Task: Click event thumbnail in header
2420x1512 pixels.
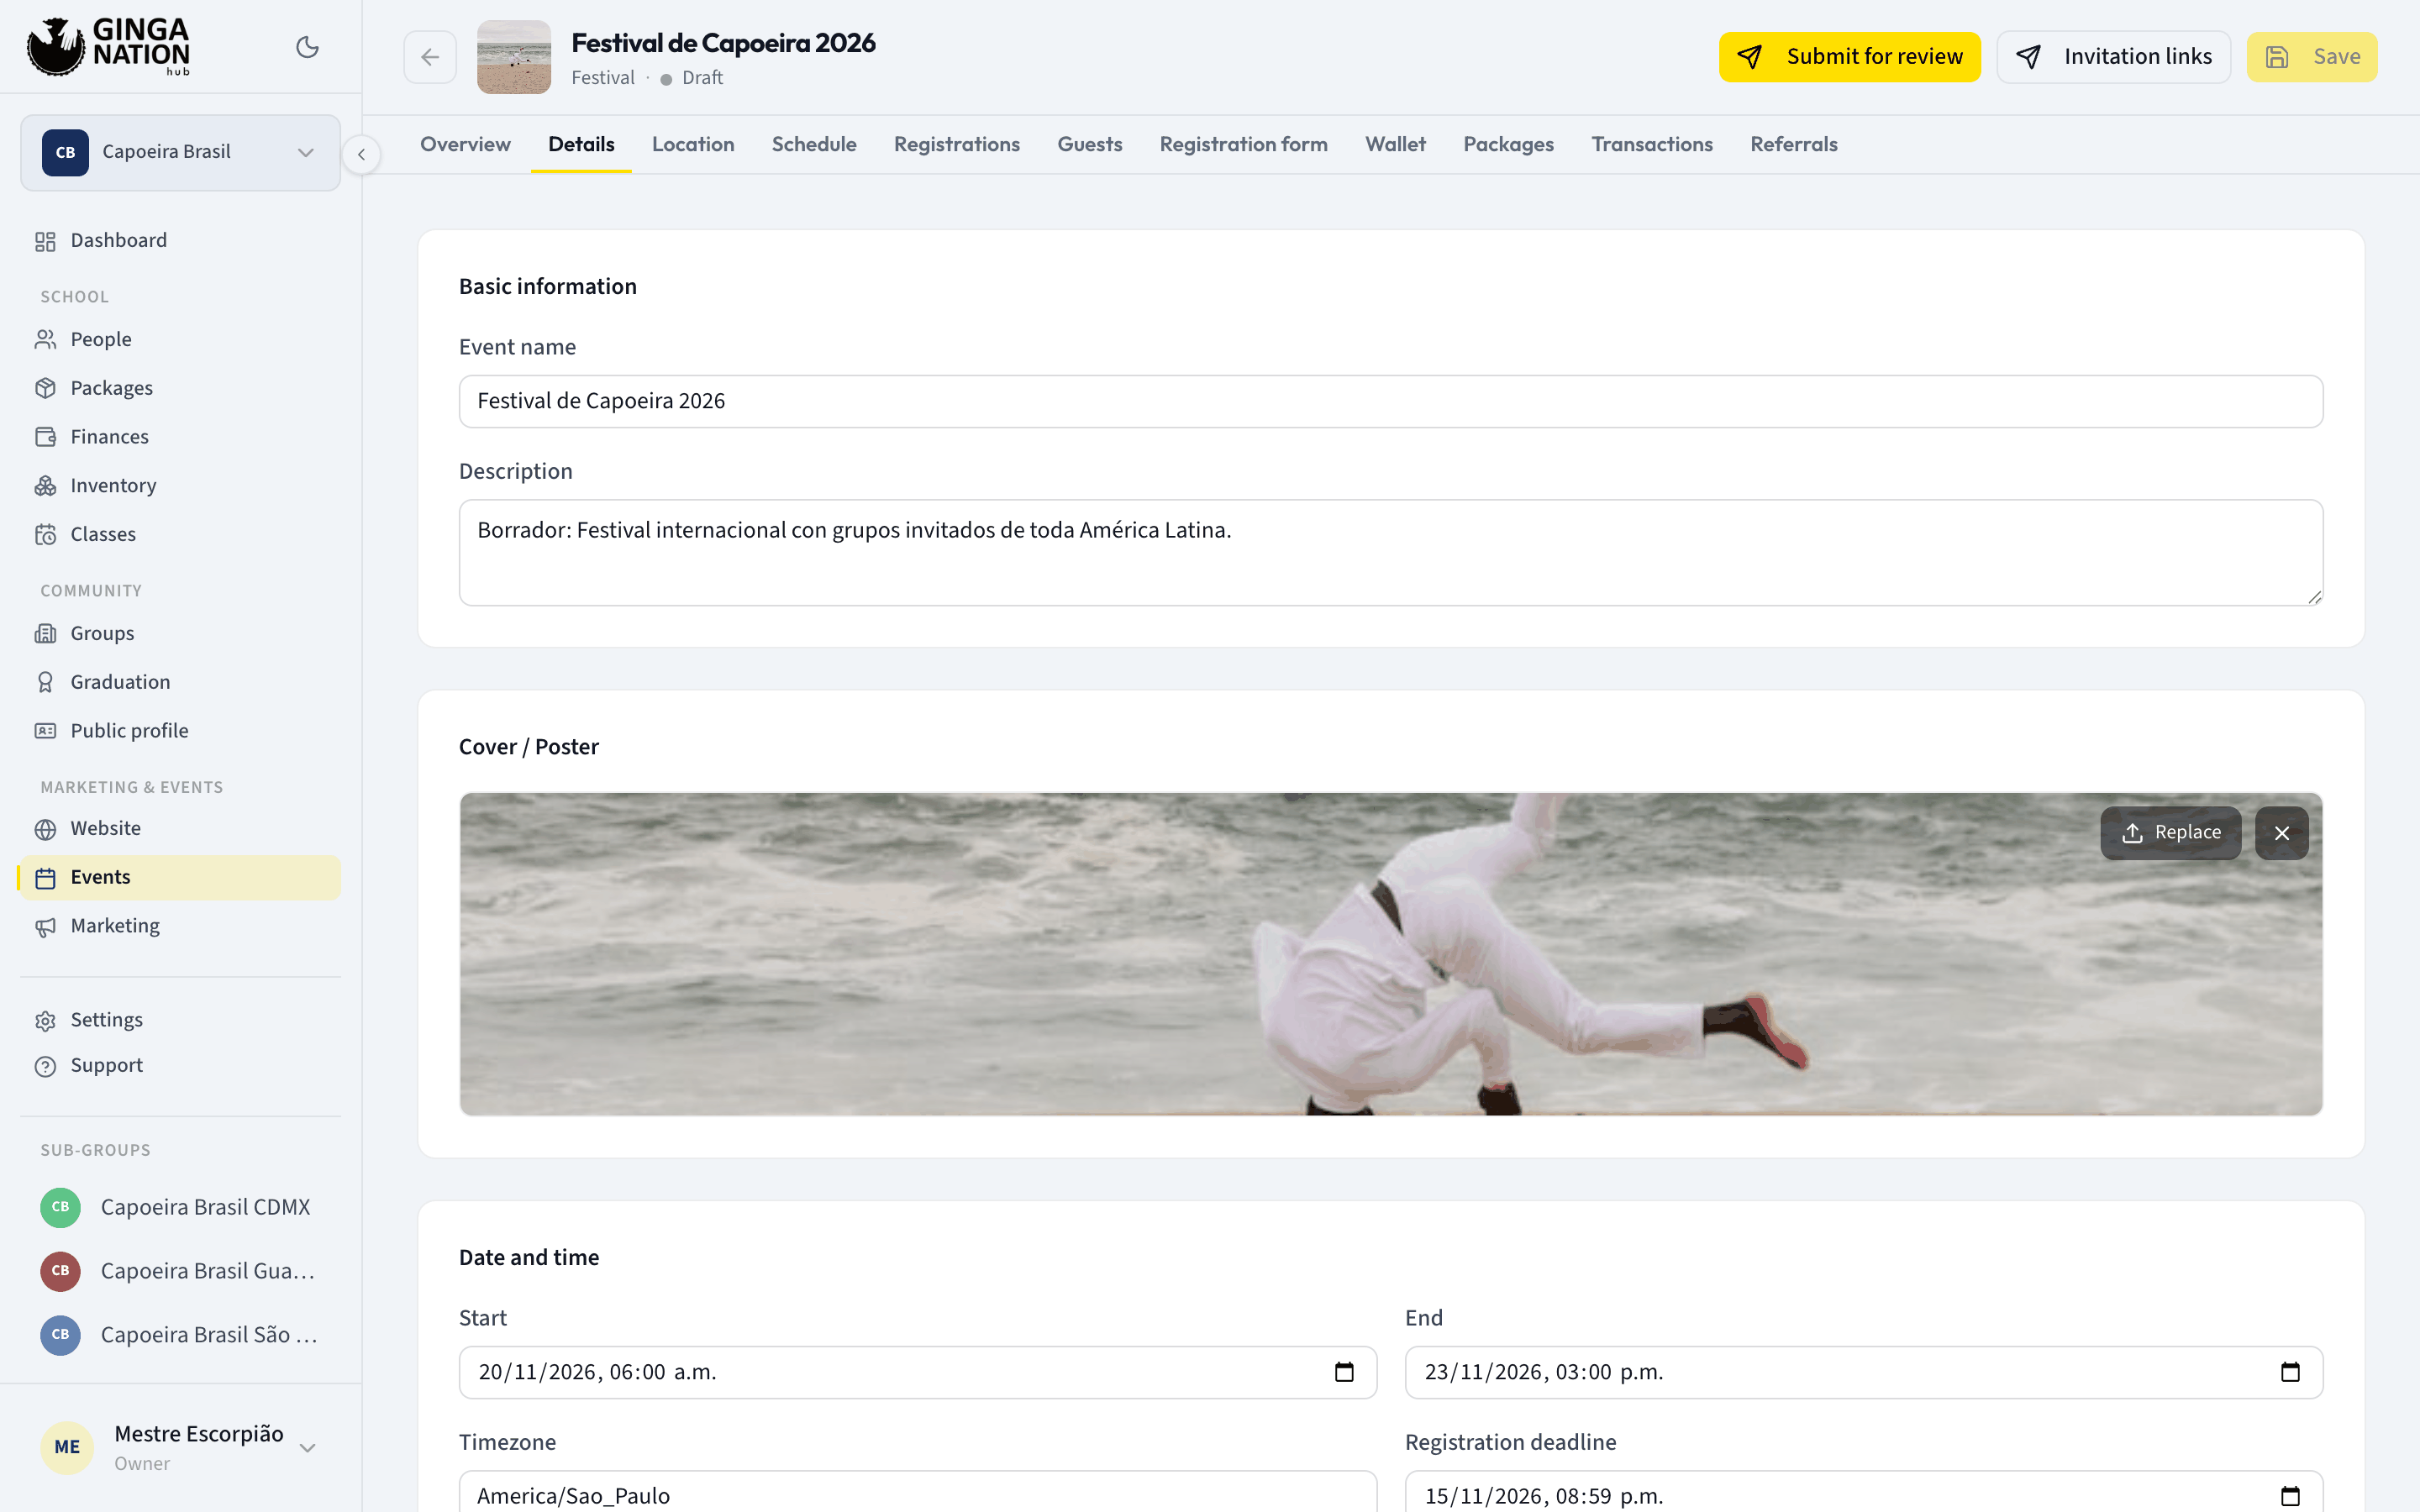Action: click(x=514, y=57)
